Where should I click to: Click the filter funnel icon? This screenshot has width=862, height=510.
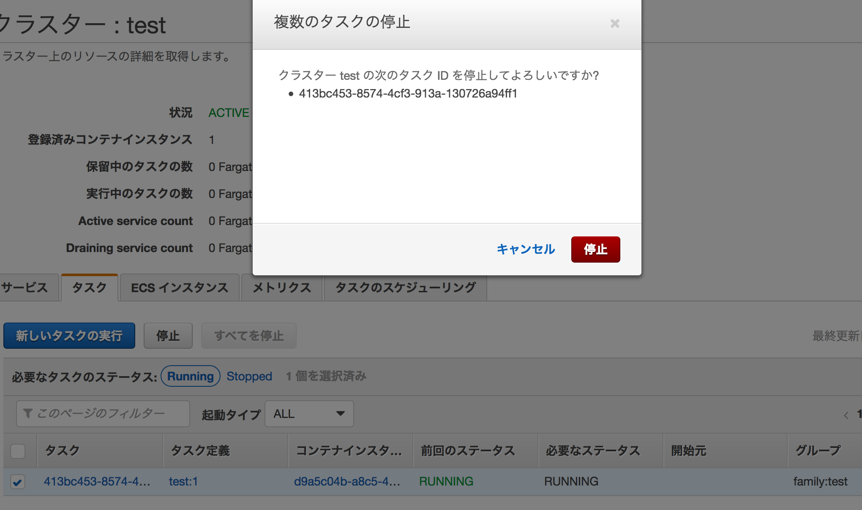click(28, 413)
